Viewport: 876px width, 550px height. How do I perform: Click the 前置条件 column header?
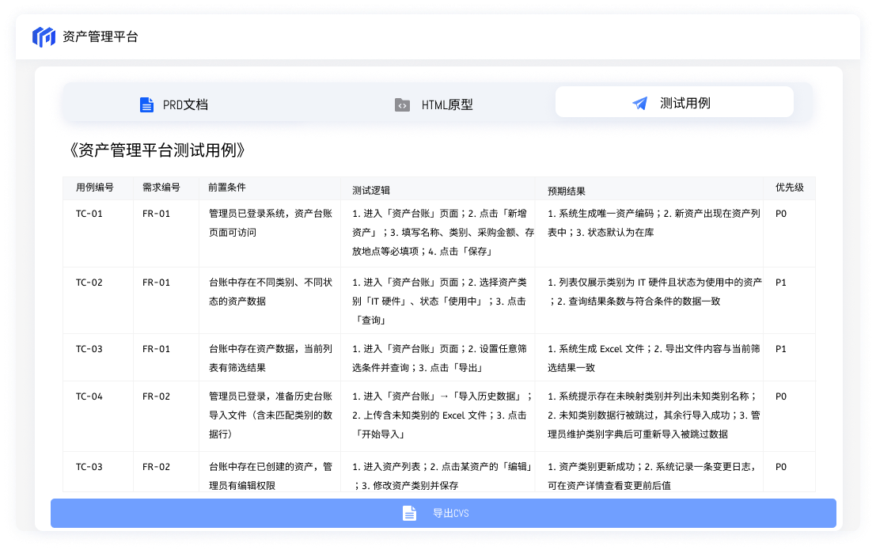227,188
